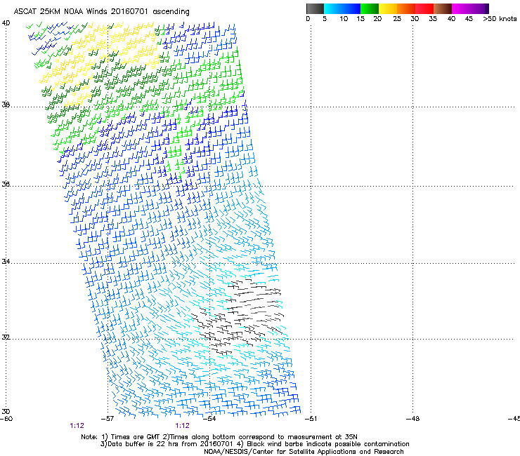520x456 pixels.
Task: Click the legend scale label '0'
Action: (x=308, y=19)
